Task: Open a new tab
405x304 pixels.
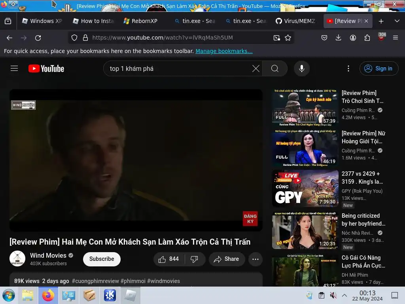Action: tap(381, 21)
